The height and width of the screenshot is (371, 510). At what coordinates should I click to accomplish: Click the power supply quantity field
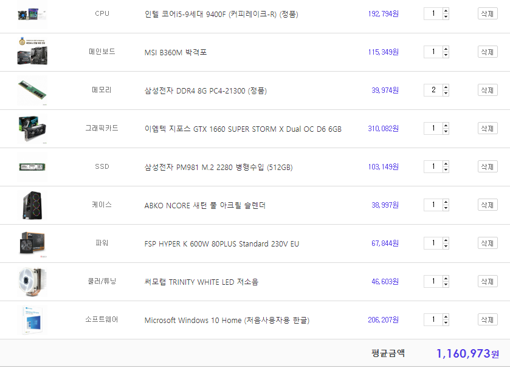click(x=433, y=243)
